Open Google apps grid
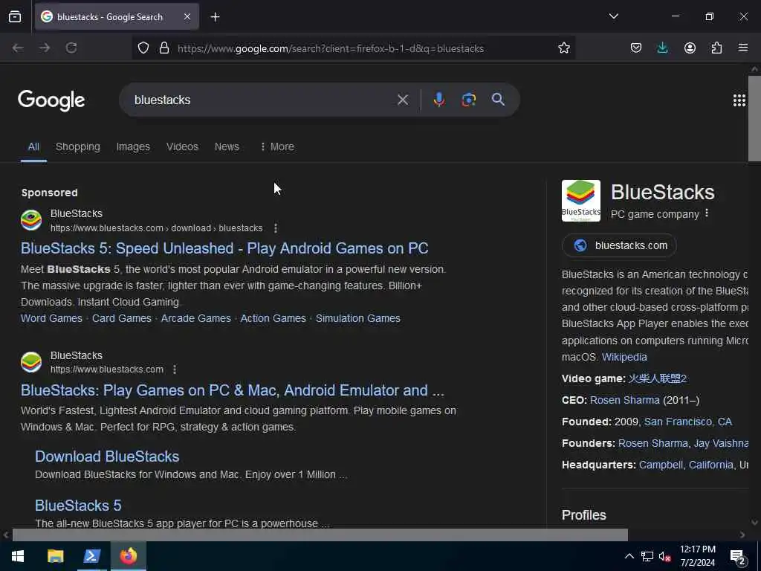Viewport: 761px width, 571px height. pyautogui.click(x=739, y=100)
